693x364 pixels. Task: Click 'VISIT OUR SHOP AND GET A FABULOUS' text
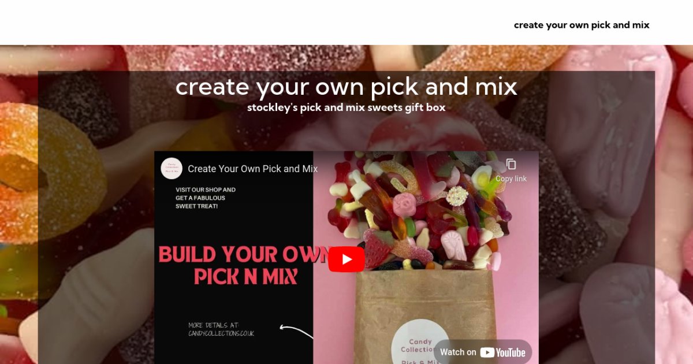pos(206,194)
